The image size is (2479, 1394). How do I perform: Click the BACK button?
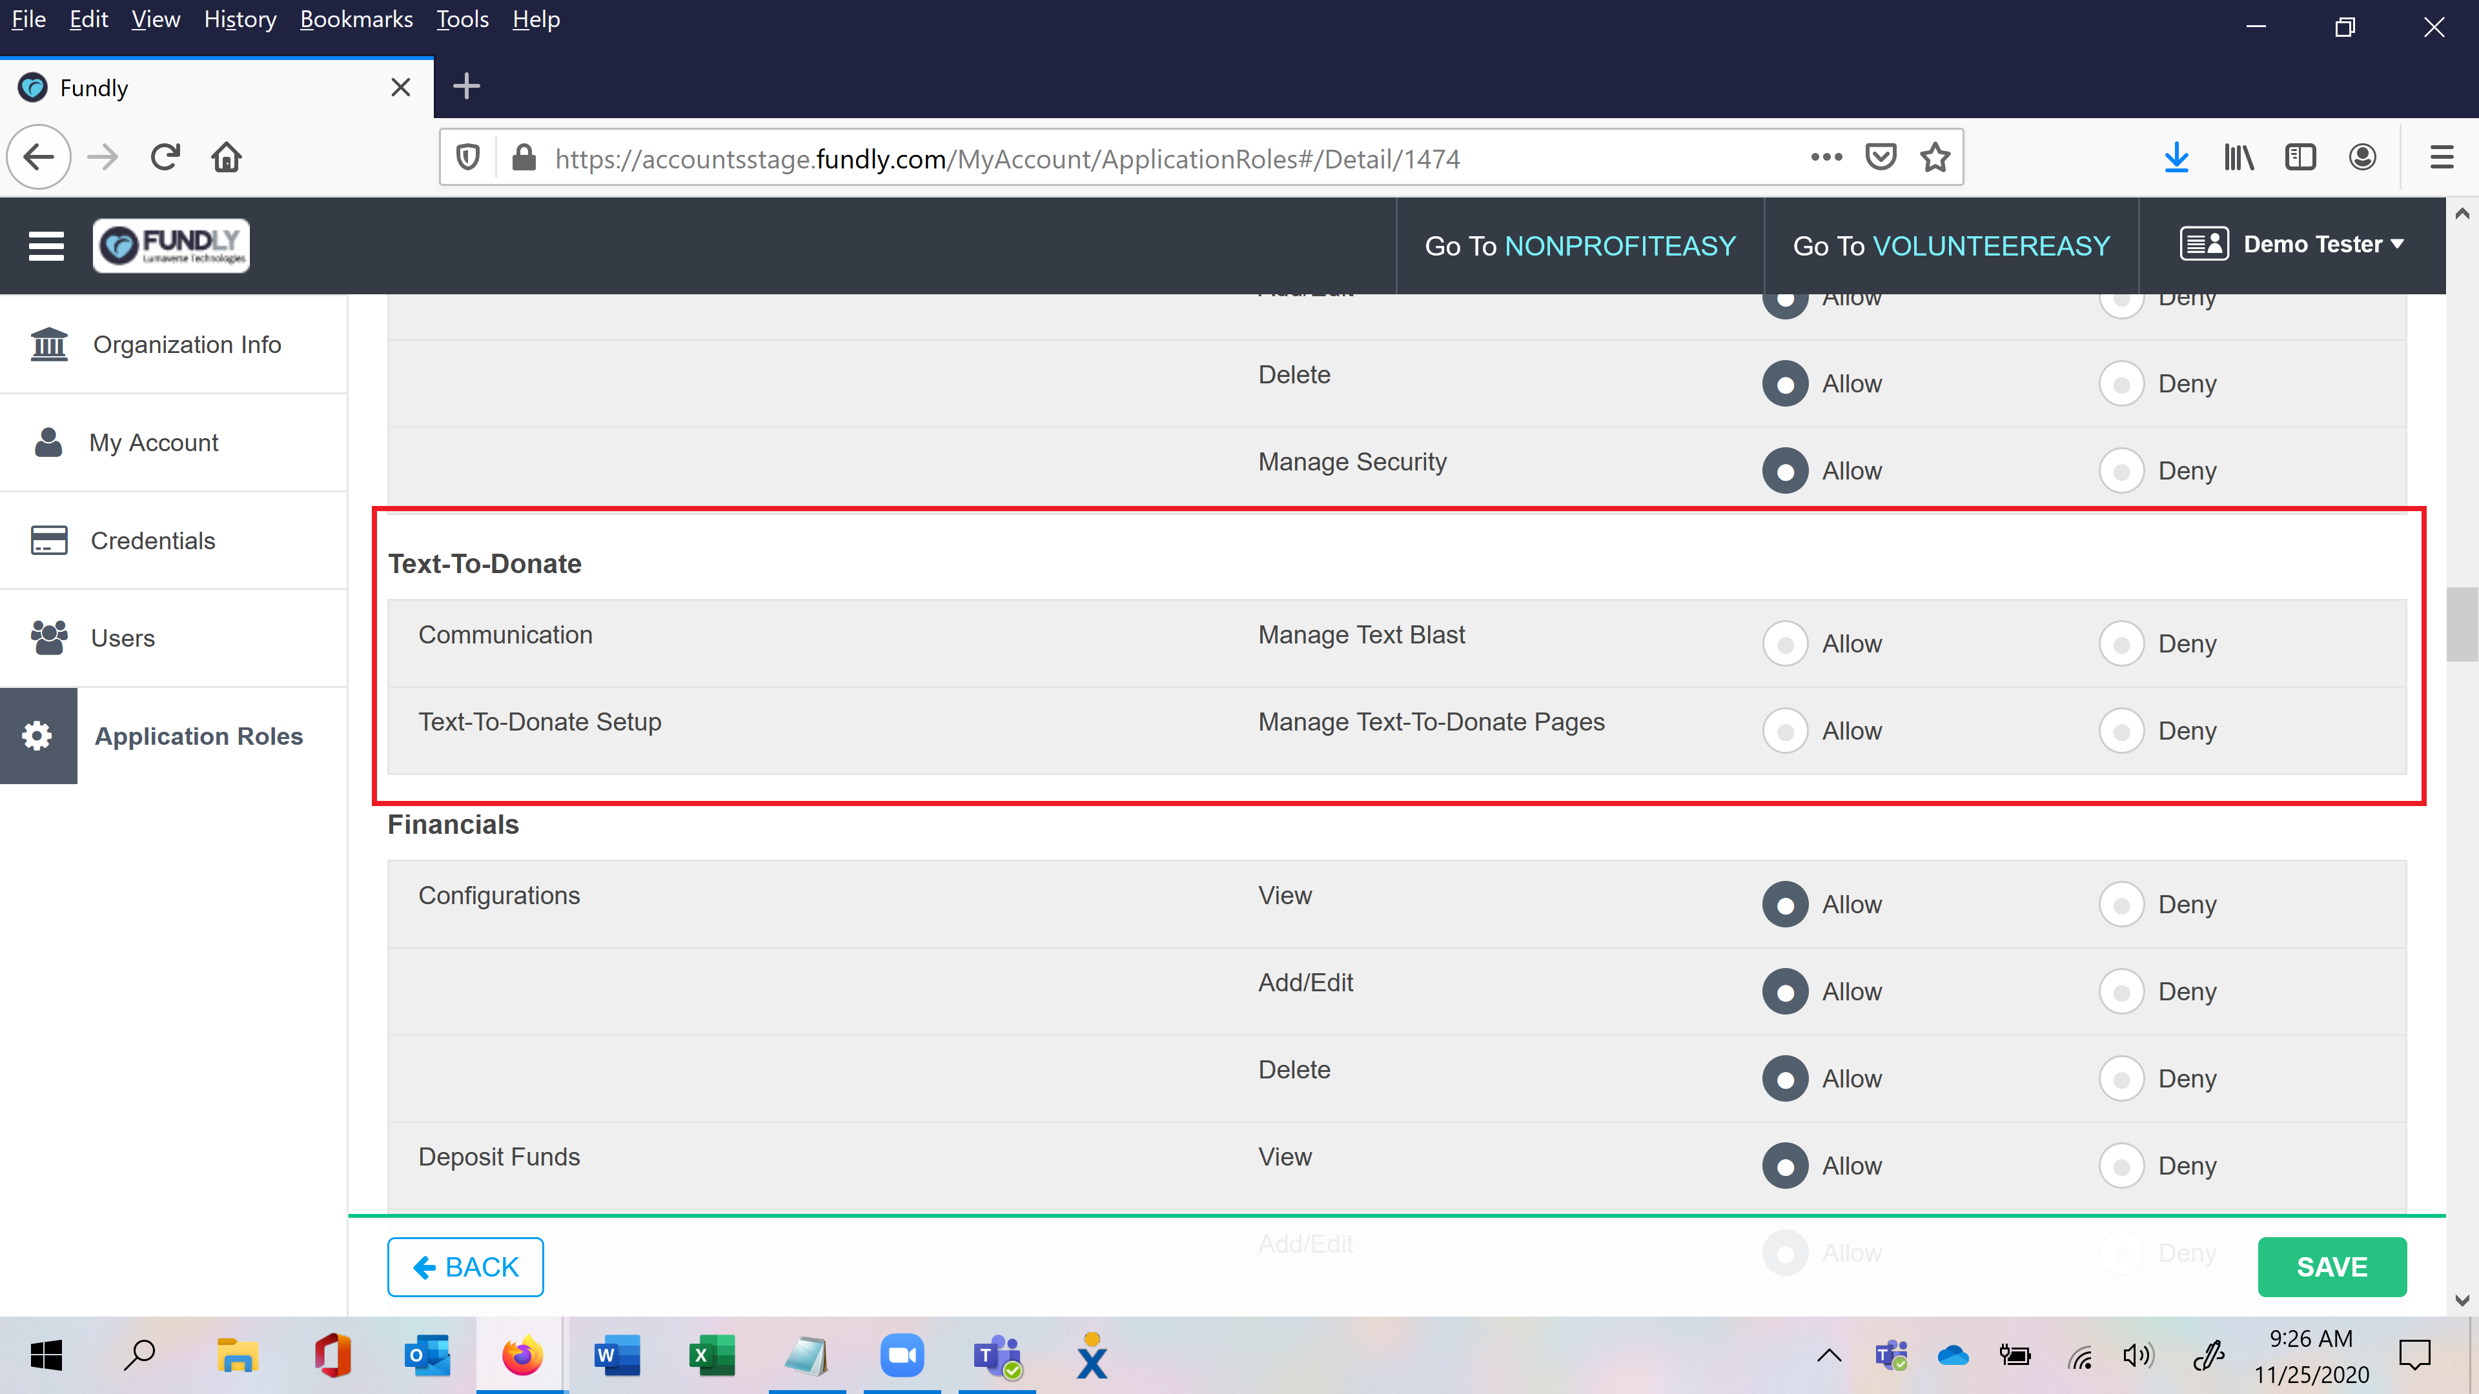pyautogui.click(x=465, y=1267)
